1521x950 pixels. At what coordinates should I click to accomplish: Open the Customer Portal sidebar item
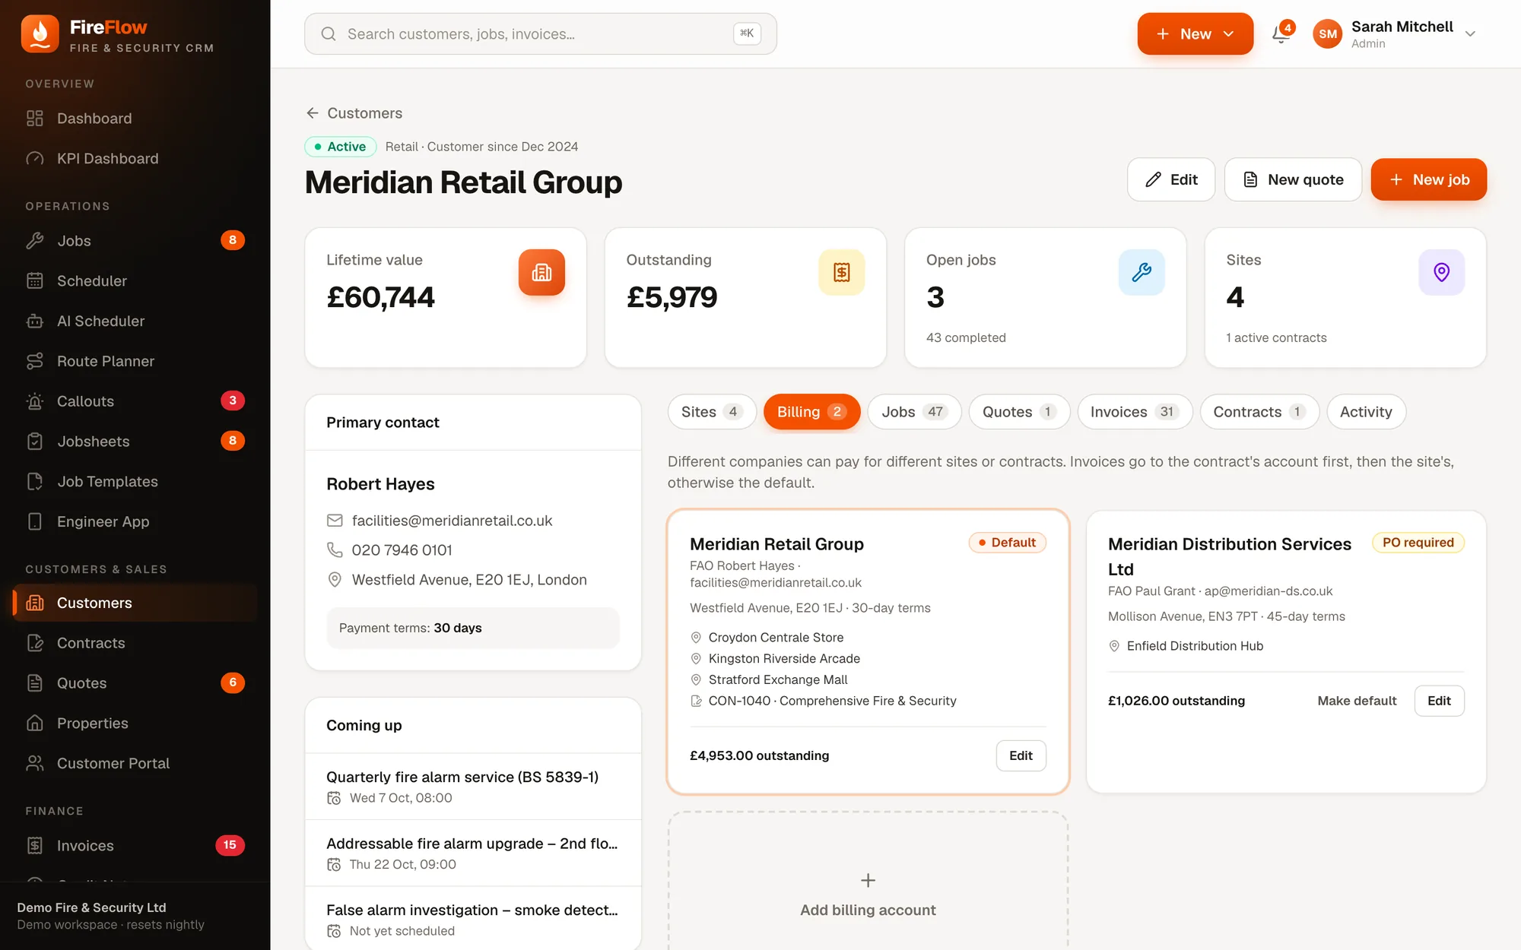coord(135,763)
